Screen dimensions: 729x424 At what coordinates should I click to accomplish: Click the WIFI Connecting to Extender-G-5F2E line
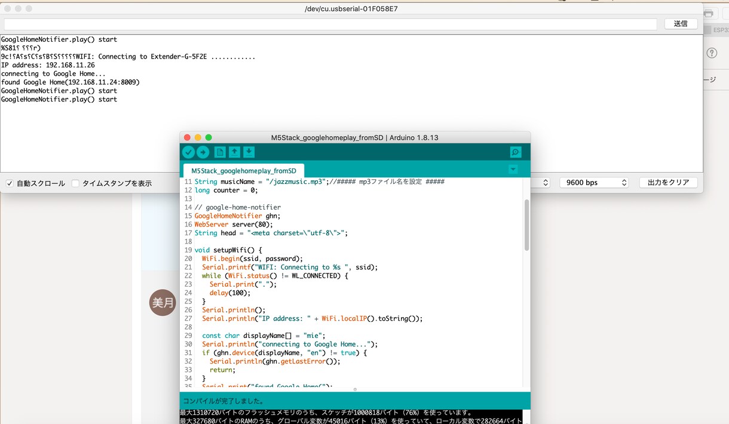(x=128, y=57)
